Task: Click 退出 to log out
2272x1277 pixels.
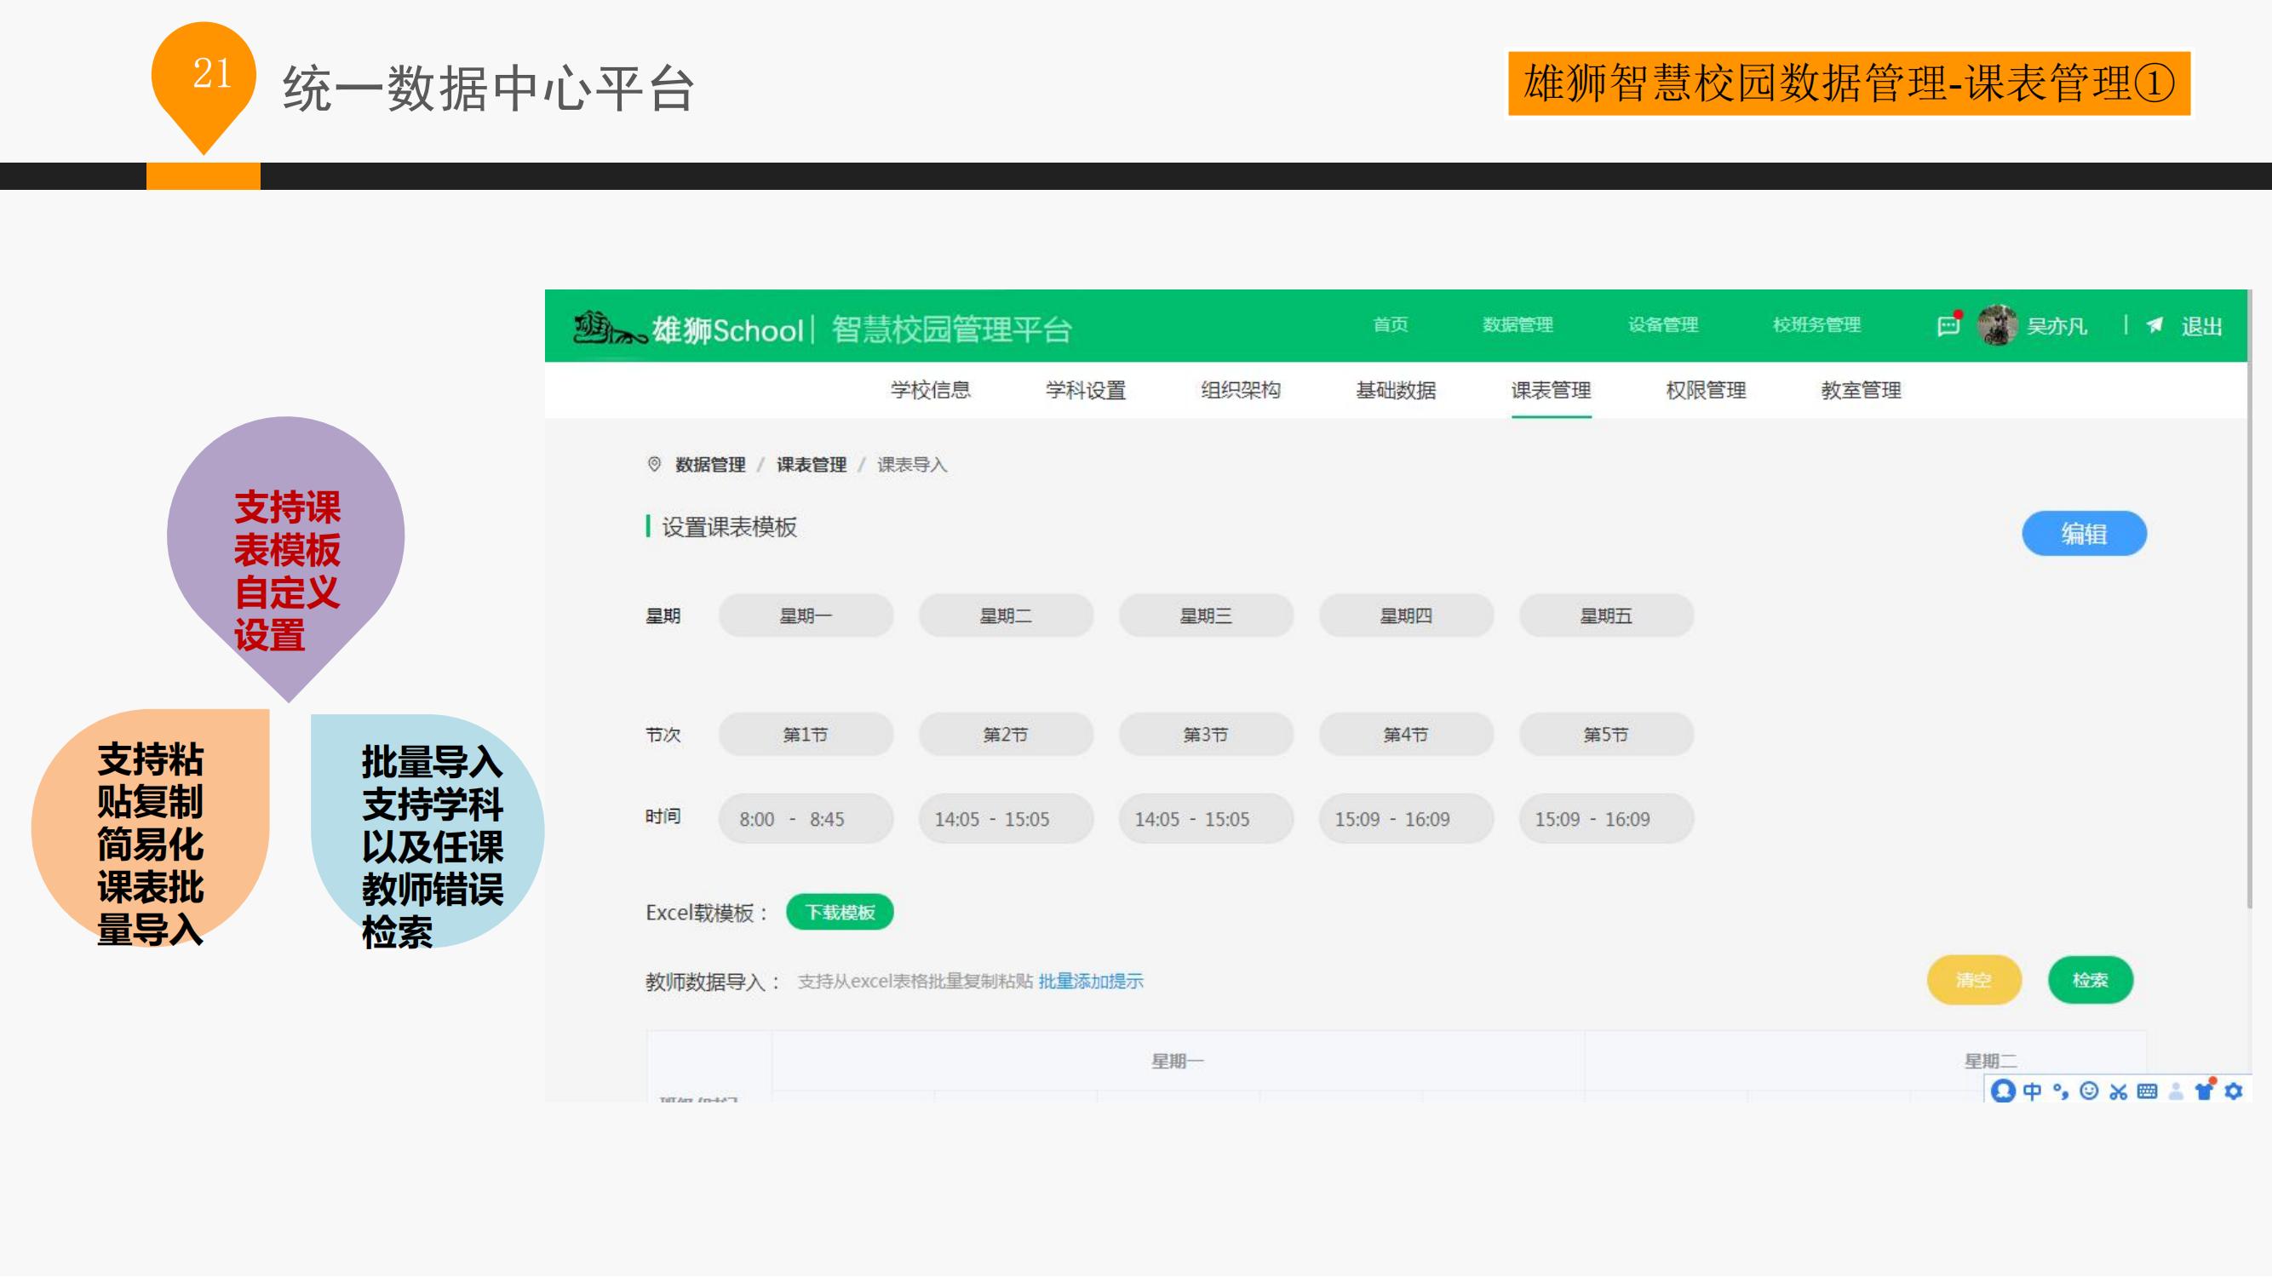Action: tap(2201, 326)
